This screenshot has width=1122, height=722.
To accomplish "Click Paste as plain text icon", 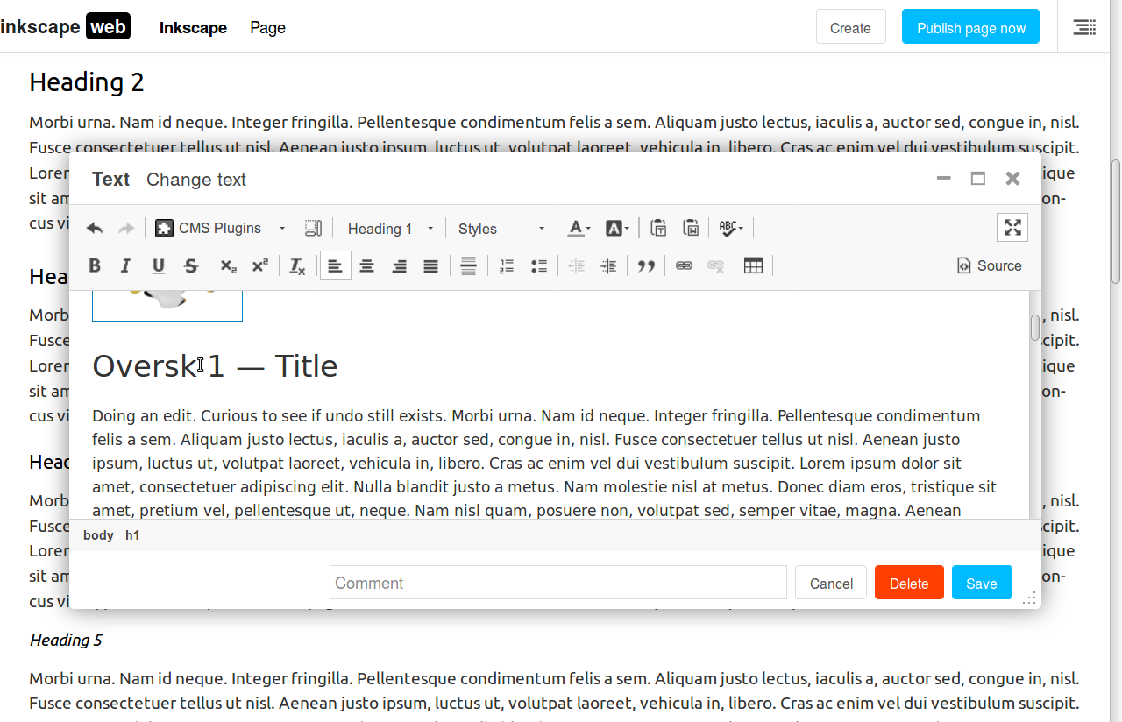I will click(658, 229).
